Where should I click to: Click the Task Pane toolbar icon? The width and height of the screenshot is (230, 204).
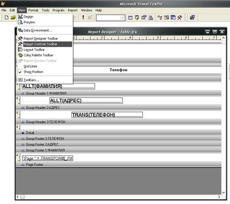173,17
